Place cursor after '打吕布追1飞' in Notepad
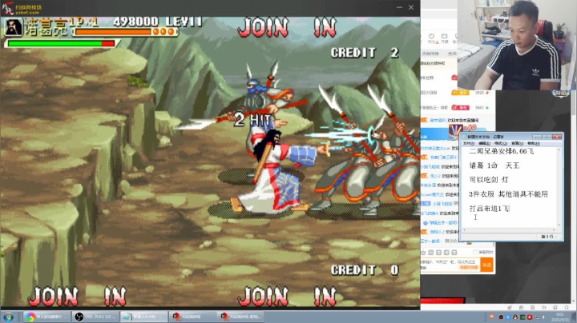Screen dimensions: 577x323 pos(510,209)
